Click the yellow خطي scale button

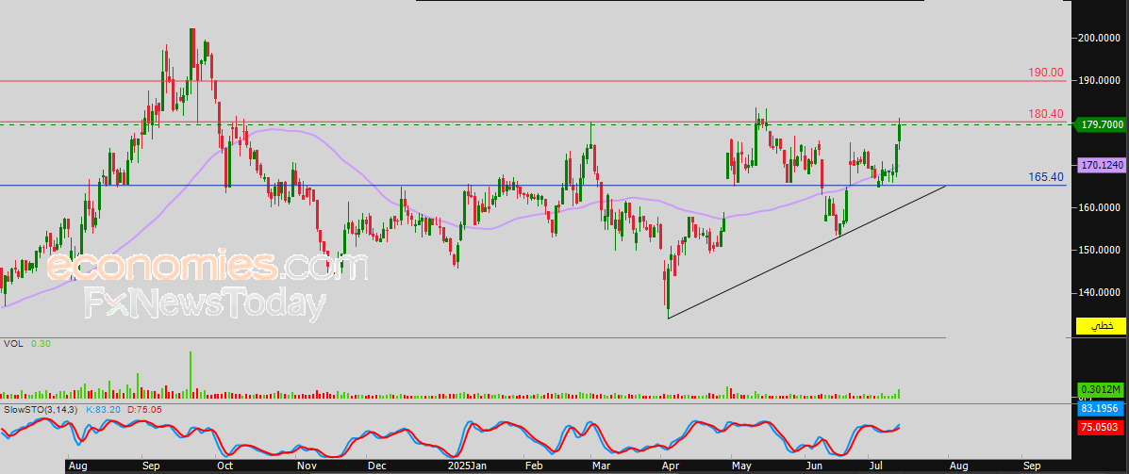(1100, 326)
